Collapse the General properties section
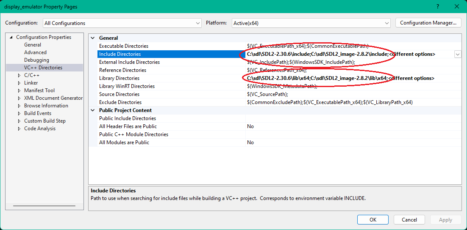The width and height of the screenshot is (467, 230). coord(92,38)
